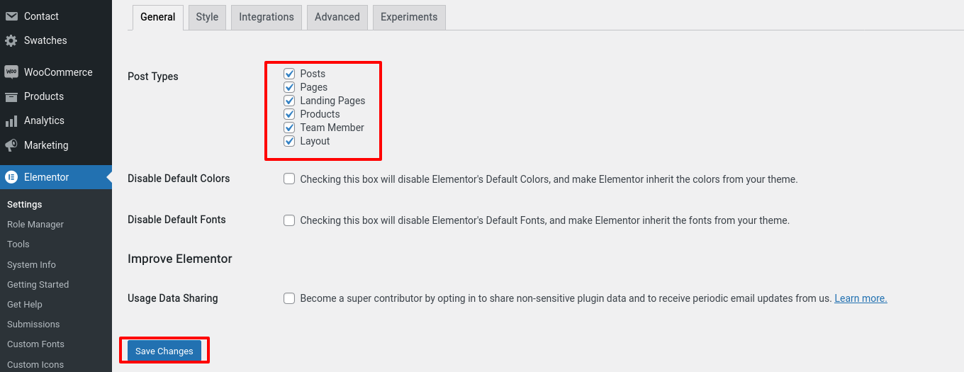Image resolution: width=964 pixels, height=372 pixels.
Task: Tick the Usage Data Sharing checkbox
Action: 289,298
